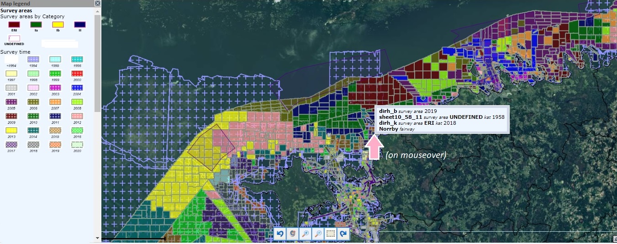Click the overview map toggle in bottom-right corner

click(614, 239)
